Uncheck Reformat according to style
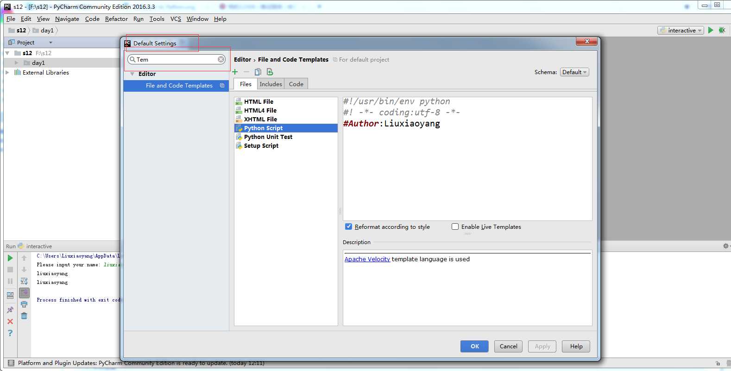Viewport: 731px width, 371px height. 348,226
